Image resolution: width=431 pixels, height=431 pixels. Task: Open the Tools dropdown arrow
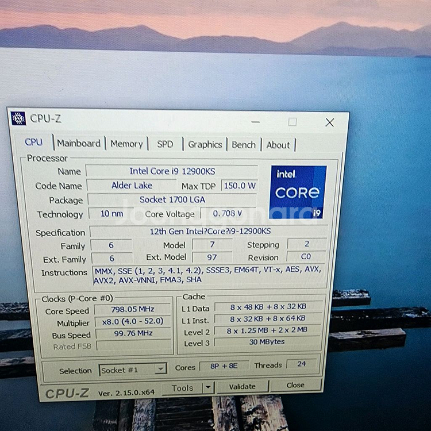pos(209,388)
